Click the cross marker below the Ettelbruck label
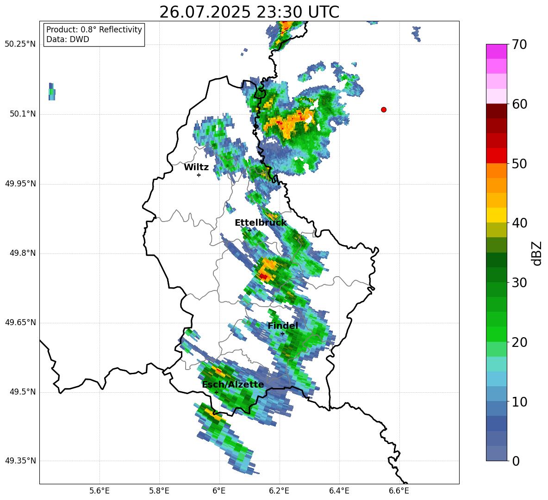This screenshot has height=500, width=548. click(x=249, y=230)
